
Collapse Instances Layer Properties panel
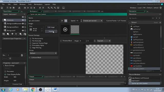pos(24,39)
